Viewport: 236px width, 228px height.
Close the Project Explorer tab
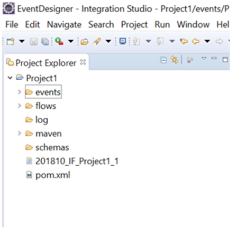(x=83, y=62)
